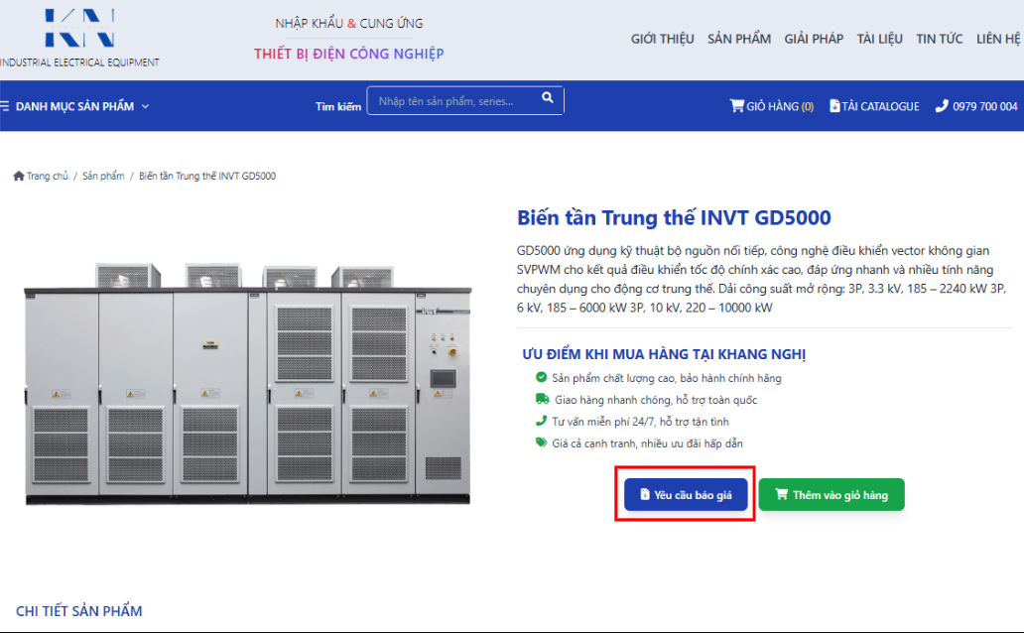Go to Trang chủ breadcrumb link
Screen dimensions: 1024x633
point(47,176)
